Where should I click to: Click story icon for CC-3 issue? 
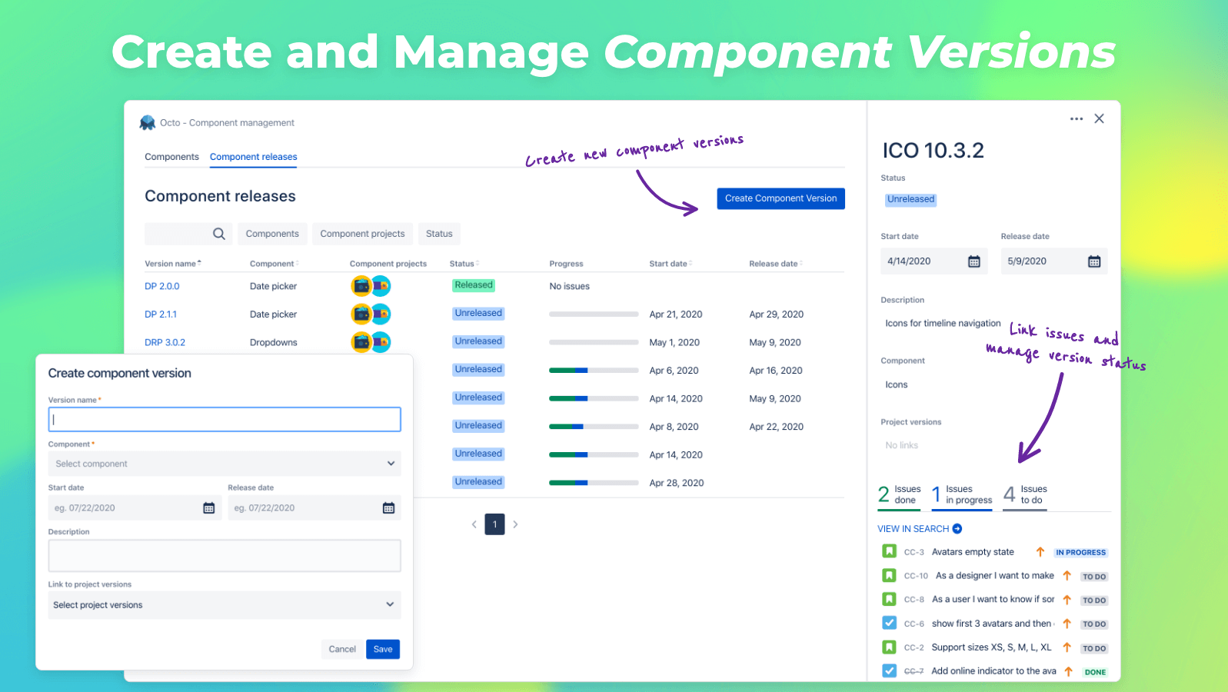coord(890,551)
